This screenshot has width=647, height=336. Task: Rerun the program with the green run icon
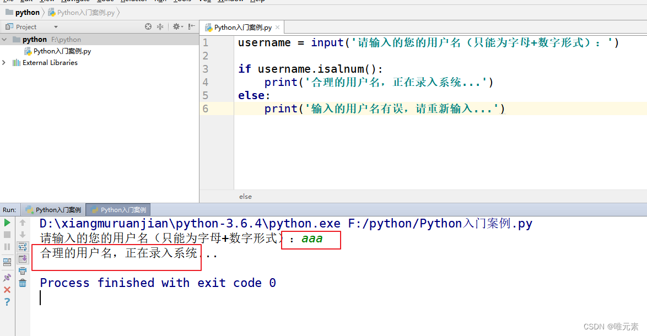tap(7, 223)
